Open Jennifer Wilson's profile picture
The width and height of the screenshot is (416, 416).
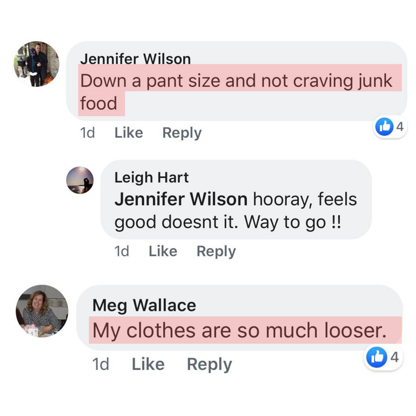[x=36, y=64]
